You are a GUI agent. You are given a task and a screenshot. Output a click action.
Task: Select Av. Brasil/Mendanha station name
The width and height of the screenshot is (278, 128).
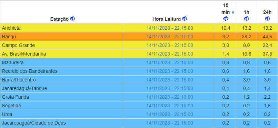coord(24,54)
